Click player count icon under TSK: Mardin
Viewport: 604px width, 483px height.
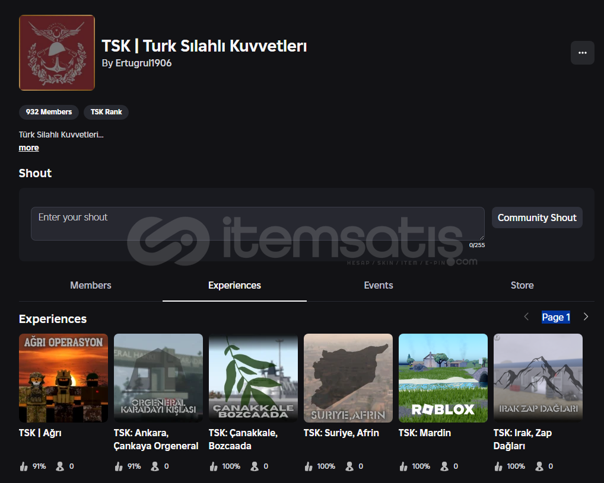point(444,466)
